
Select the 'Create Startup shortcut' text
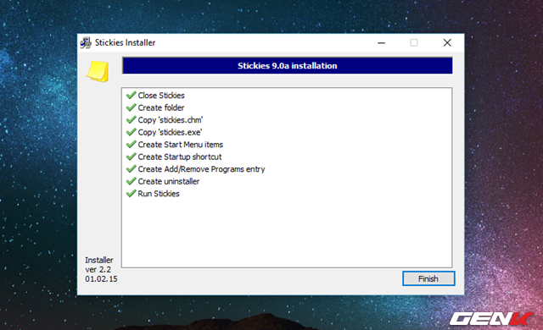(180, 157)
